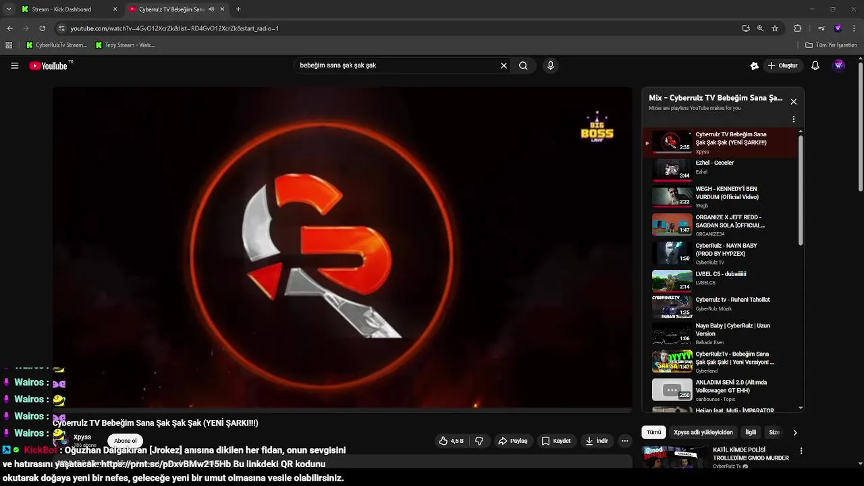Open zoom indicator in address bar
864x486 pixels.
point(760,28)
